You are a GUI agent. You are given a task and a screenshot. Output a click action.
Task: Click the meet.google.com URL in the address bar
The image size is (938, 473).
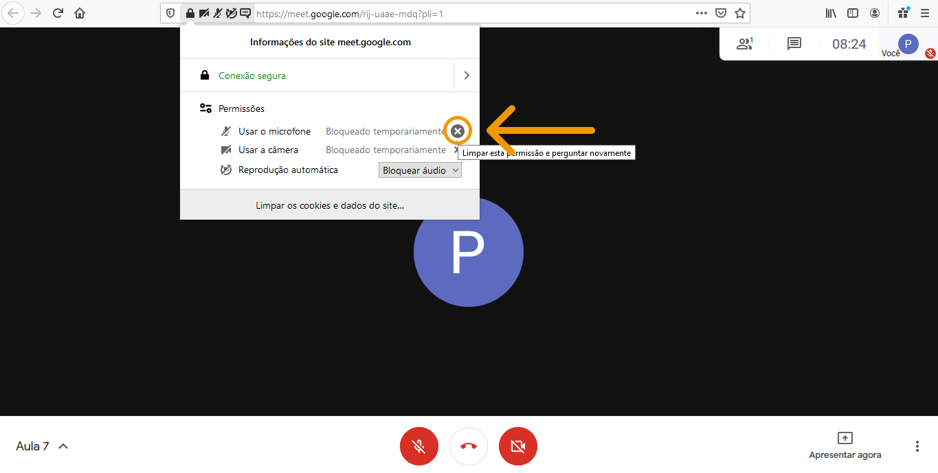coord(350,13)
